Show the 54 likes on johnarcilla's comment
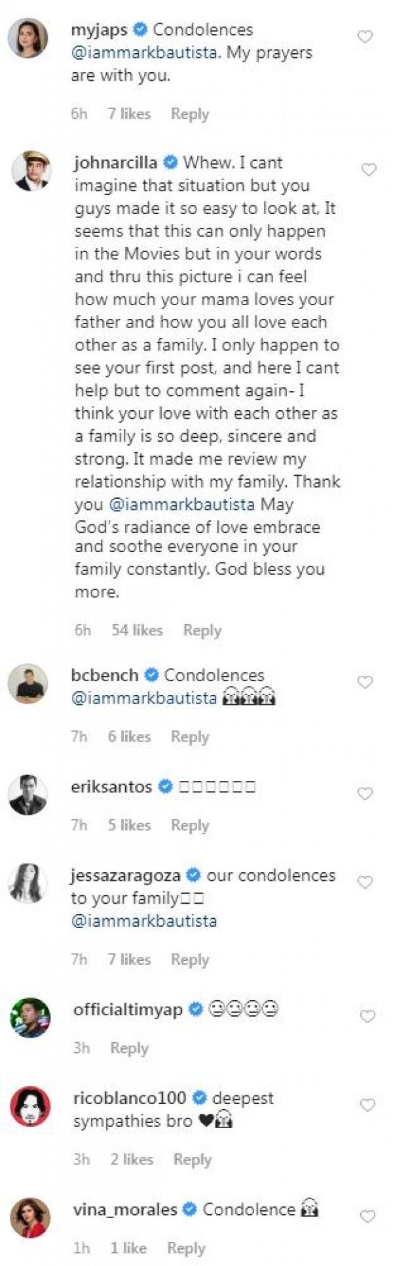393x1266 pixels. coord(137,631)
